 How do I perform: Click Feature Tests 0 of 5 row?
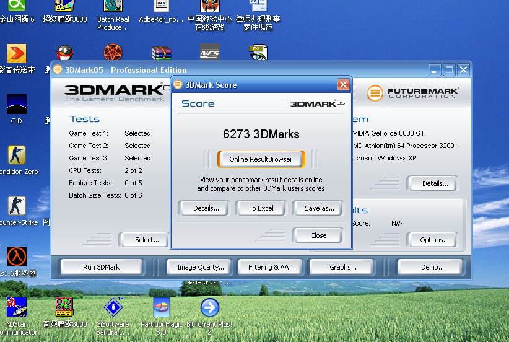[x=105, y=183]
